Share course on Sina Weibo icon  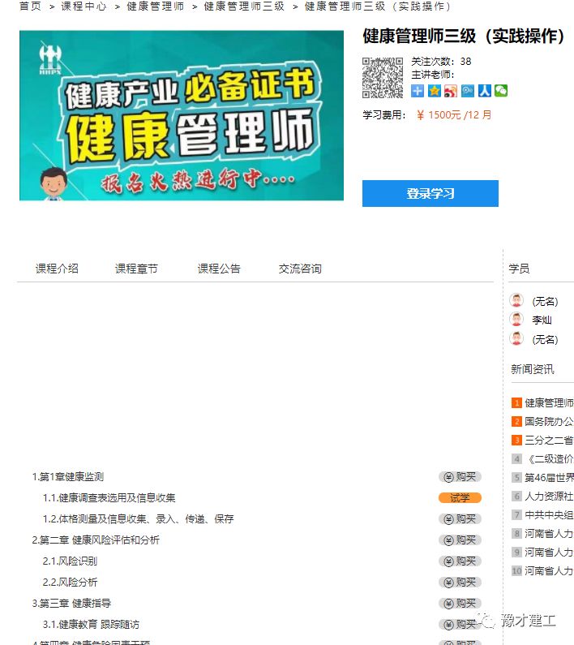451,91
